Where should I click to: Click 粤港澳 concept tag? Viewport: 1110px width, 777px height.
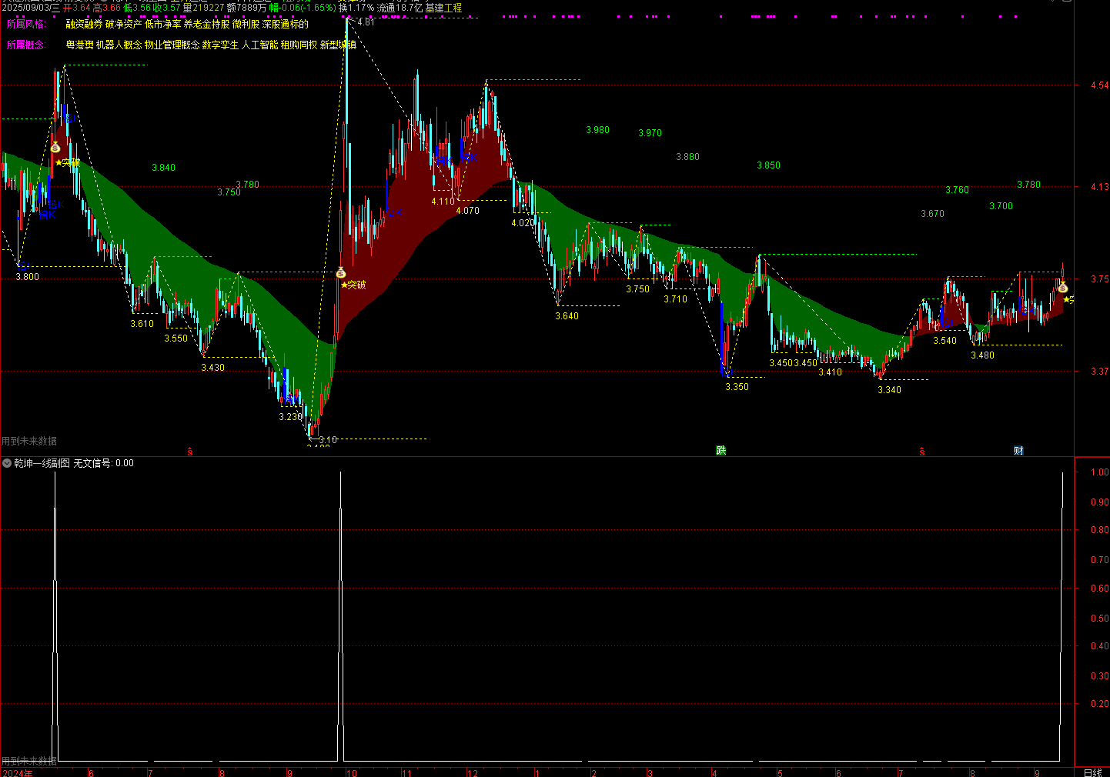coord(79,45)
